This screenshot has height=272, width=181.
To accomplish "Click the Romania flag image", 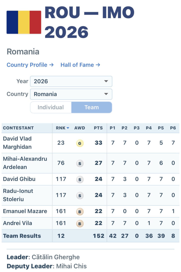I will click(24, 22).
